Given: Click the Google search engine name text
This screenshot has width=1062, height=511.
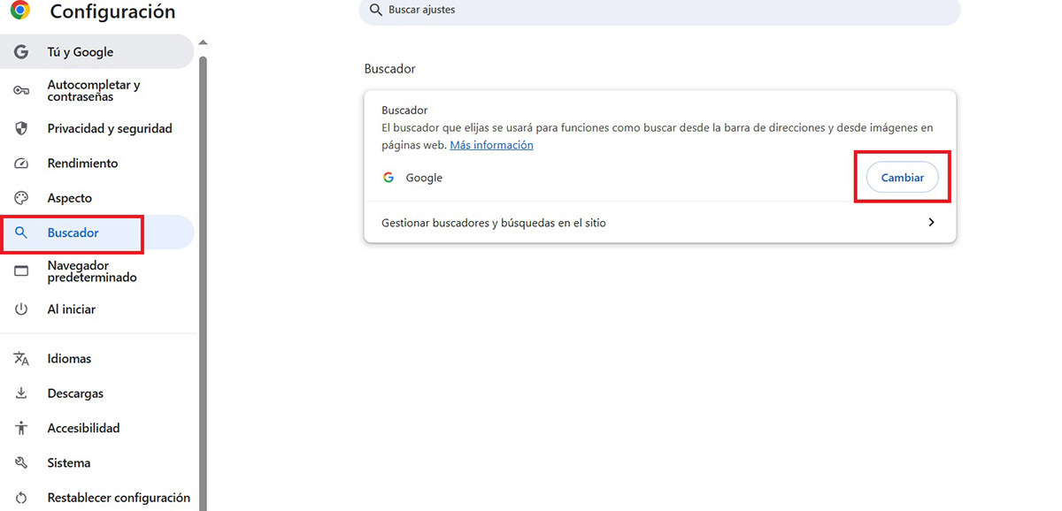Looking at the screenshot, I should click(424, 178).
